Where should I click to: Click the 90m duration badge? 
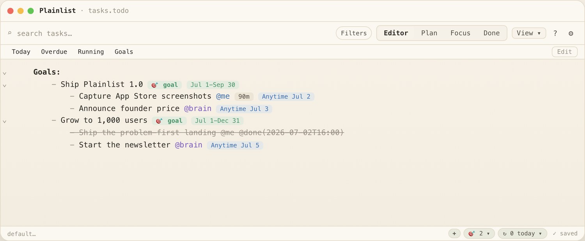[244, 97]
